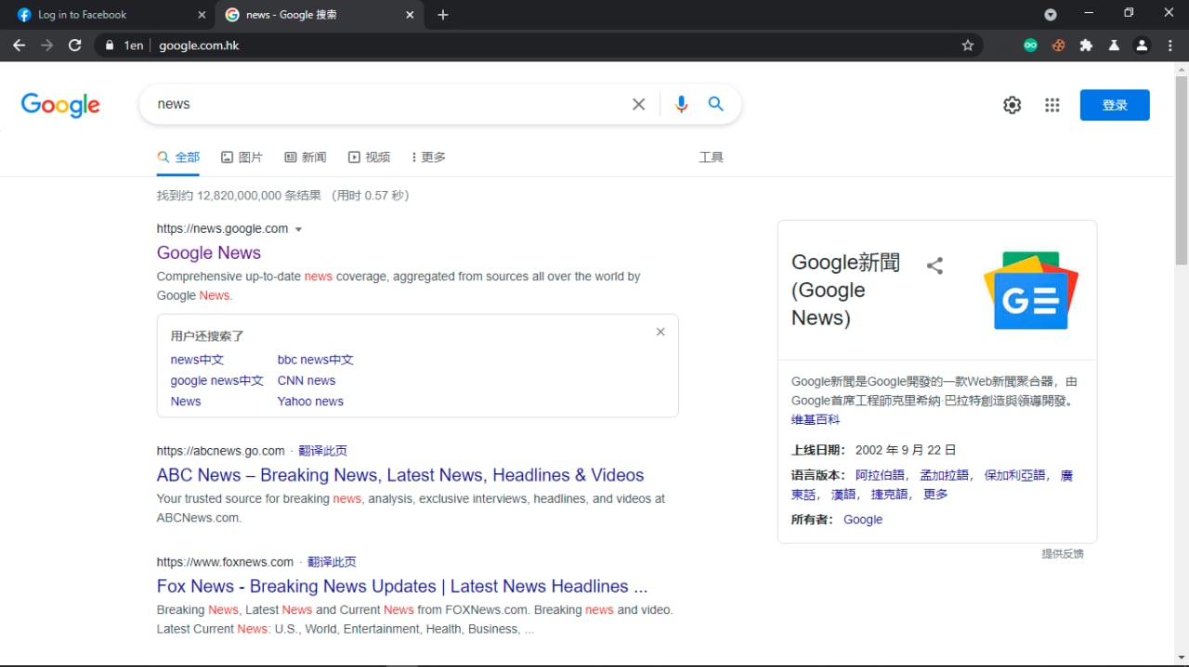Click 更多 in language versions row
Screen dimensions: 1189x667
pyautogui.click(x=935, y=494)
